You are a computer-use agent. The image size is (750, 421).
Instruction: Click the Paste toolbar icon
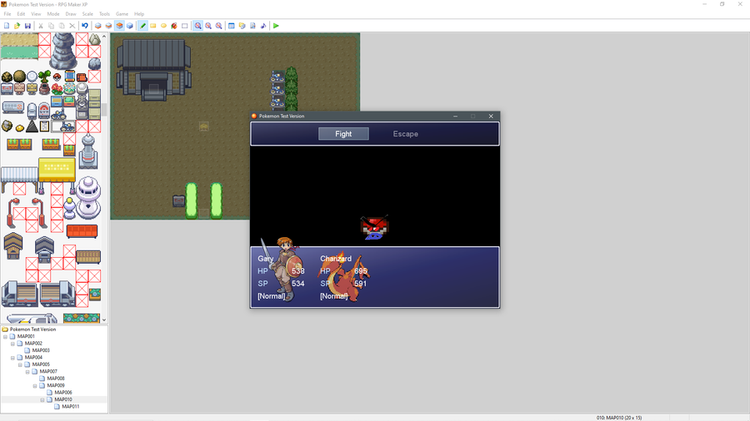pos(62,26)
